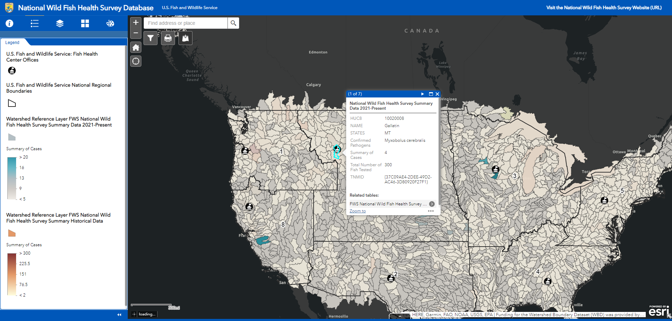Screen dimensions: 672x321
Task: Return map to default home extent
Action: [136, 47]
